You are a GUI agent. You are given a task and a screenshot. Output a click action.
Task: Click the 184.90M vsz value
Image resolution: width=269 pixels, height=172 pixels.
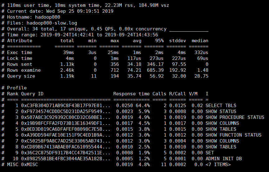[x=154, y=5]
